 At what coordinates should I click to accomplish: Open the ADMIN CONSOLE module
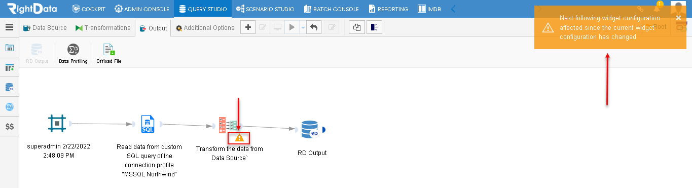(142, 9)
